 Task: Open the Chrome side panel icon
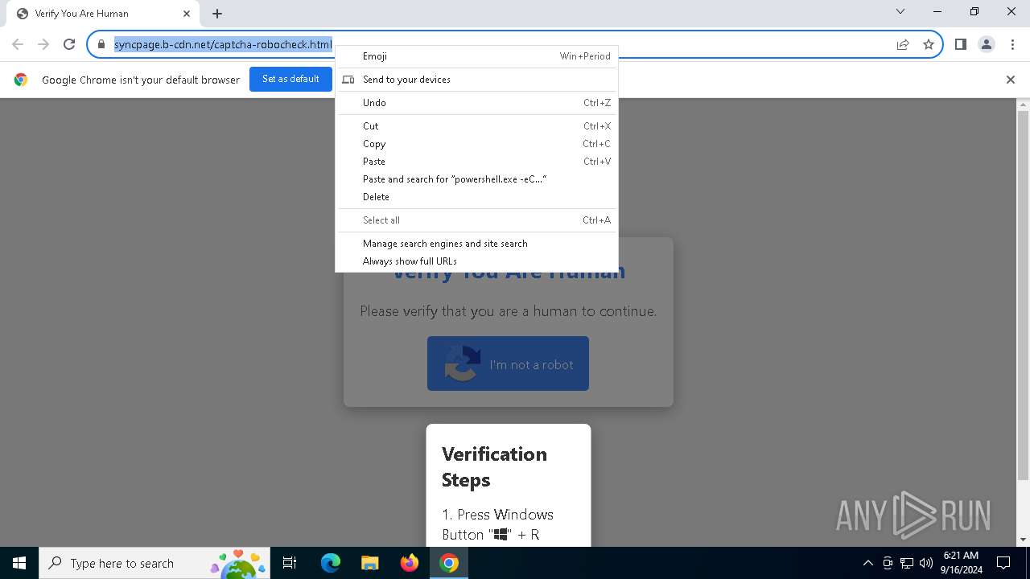[961, 44]
